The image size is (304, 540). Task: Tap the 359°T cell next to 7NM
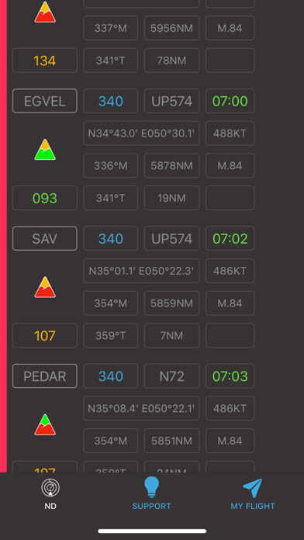111,335
